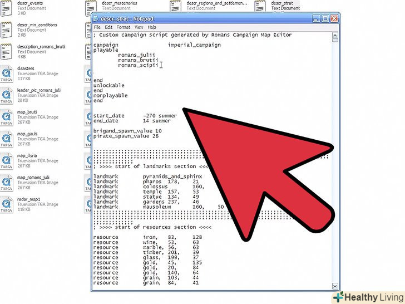Click the 'description_romans_brutii' file name

coord(41,47)
